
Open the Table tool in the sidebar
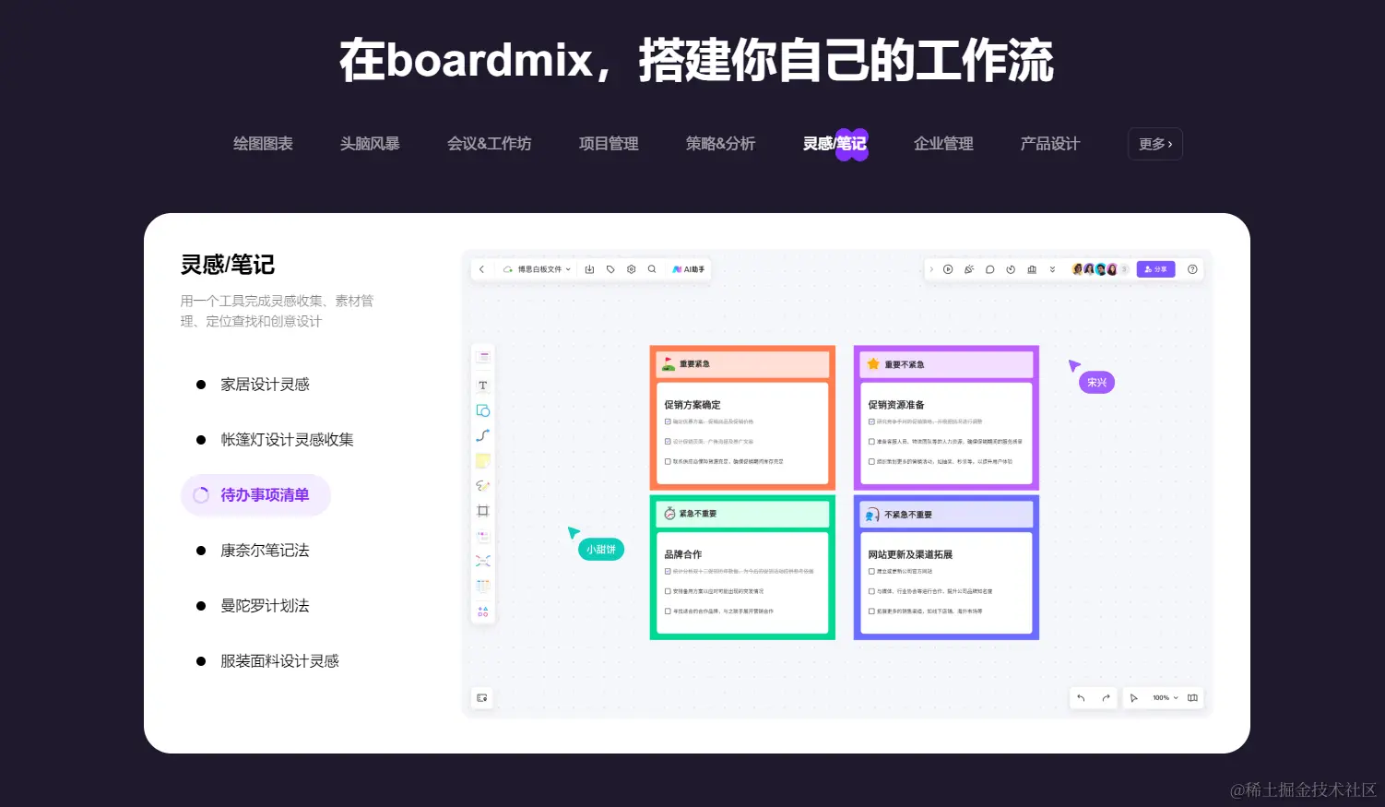click(x=482, y=585)
